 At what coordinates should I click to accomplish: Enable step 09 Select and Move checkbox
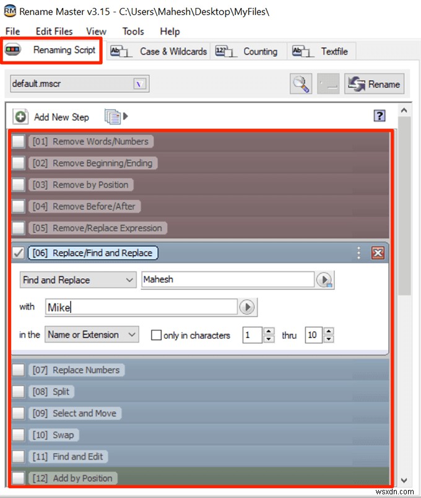point(19,413)
